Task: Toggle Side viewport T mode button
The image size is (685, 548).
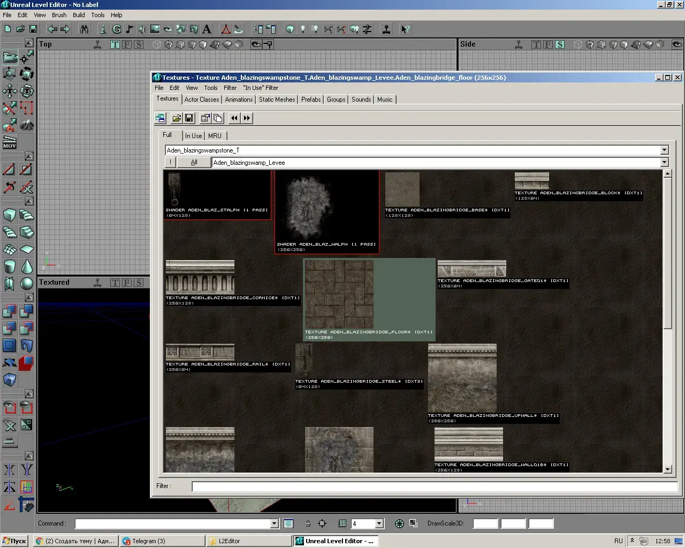Action: click(x=536, y=44)
